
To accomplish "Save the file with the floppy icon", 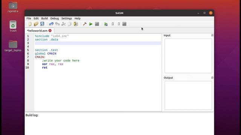I will 42,24.
